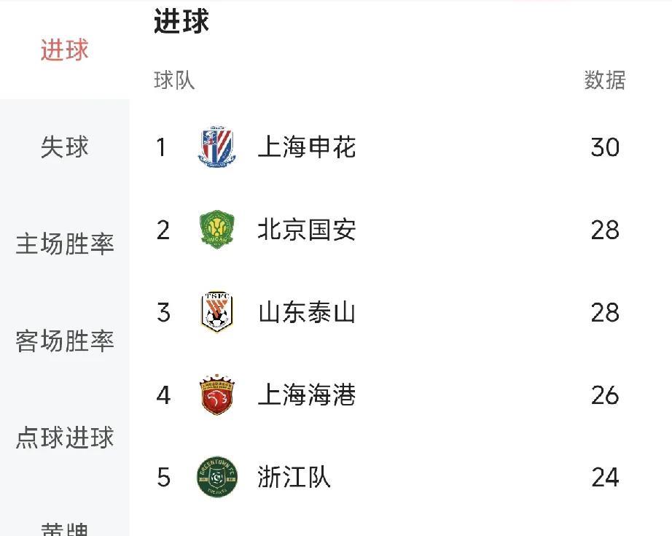Open the 北京国安 team page

tap(307, 230)
